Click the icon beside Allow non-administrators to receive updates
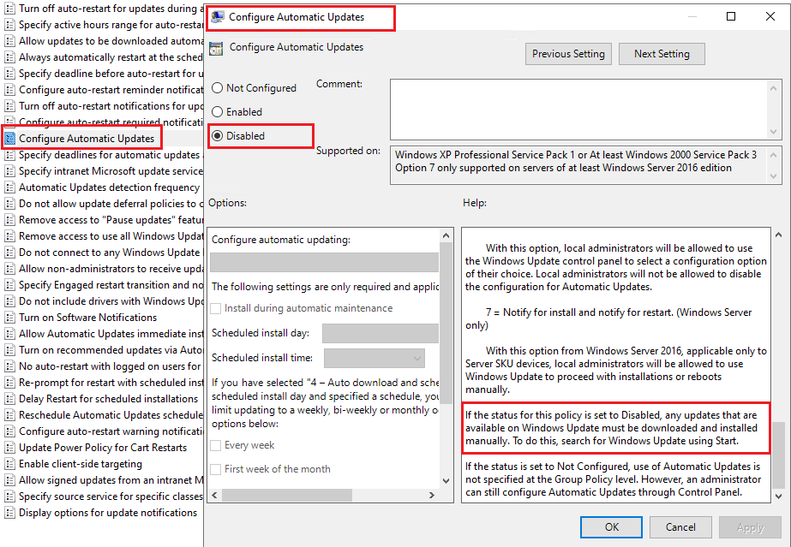Viewport: 791px width, 547px height. pyautogui.click(x=9, y=269)
